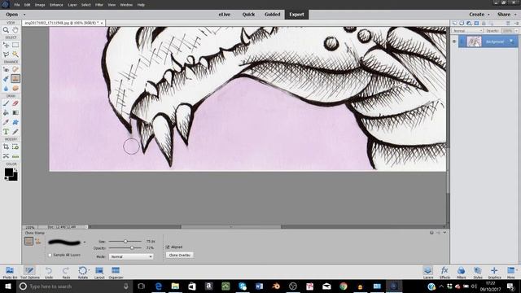Choose Clone Stamp option in tool options
Viewport: 521px width, 293px height.
(28, 241)
